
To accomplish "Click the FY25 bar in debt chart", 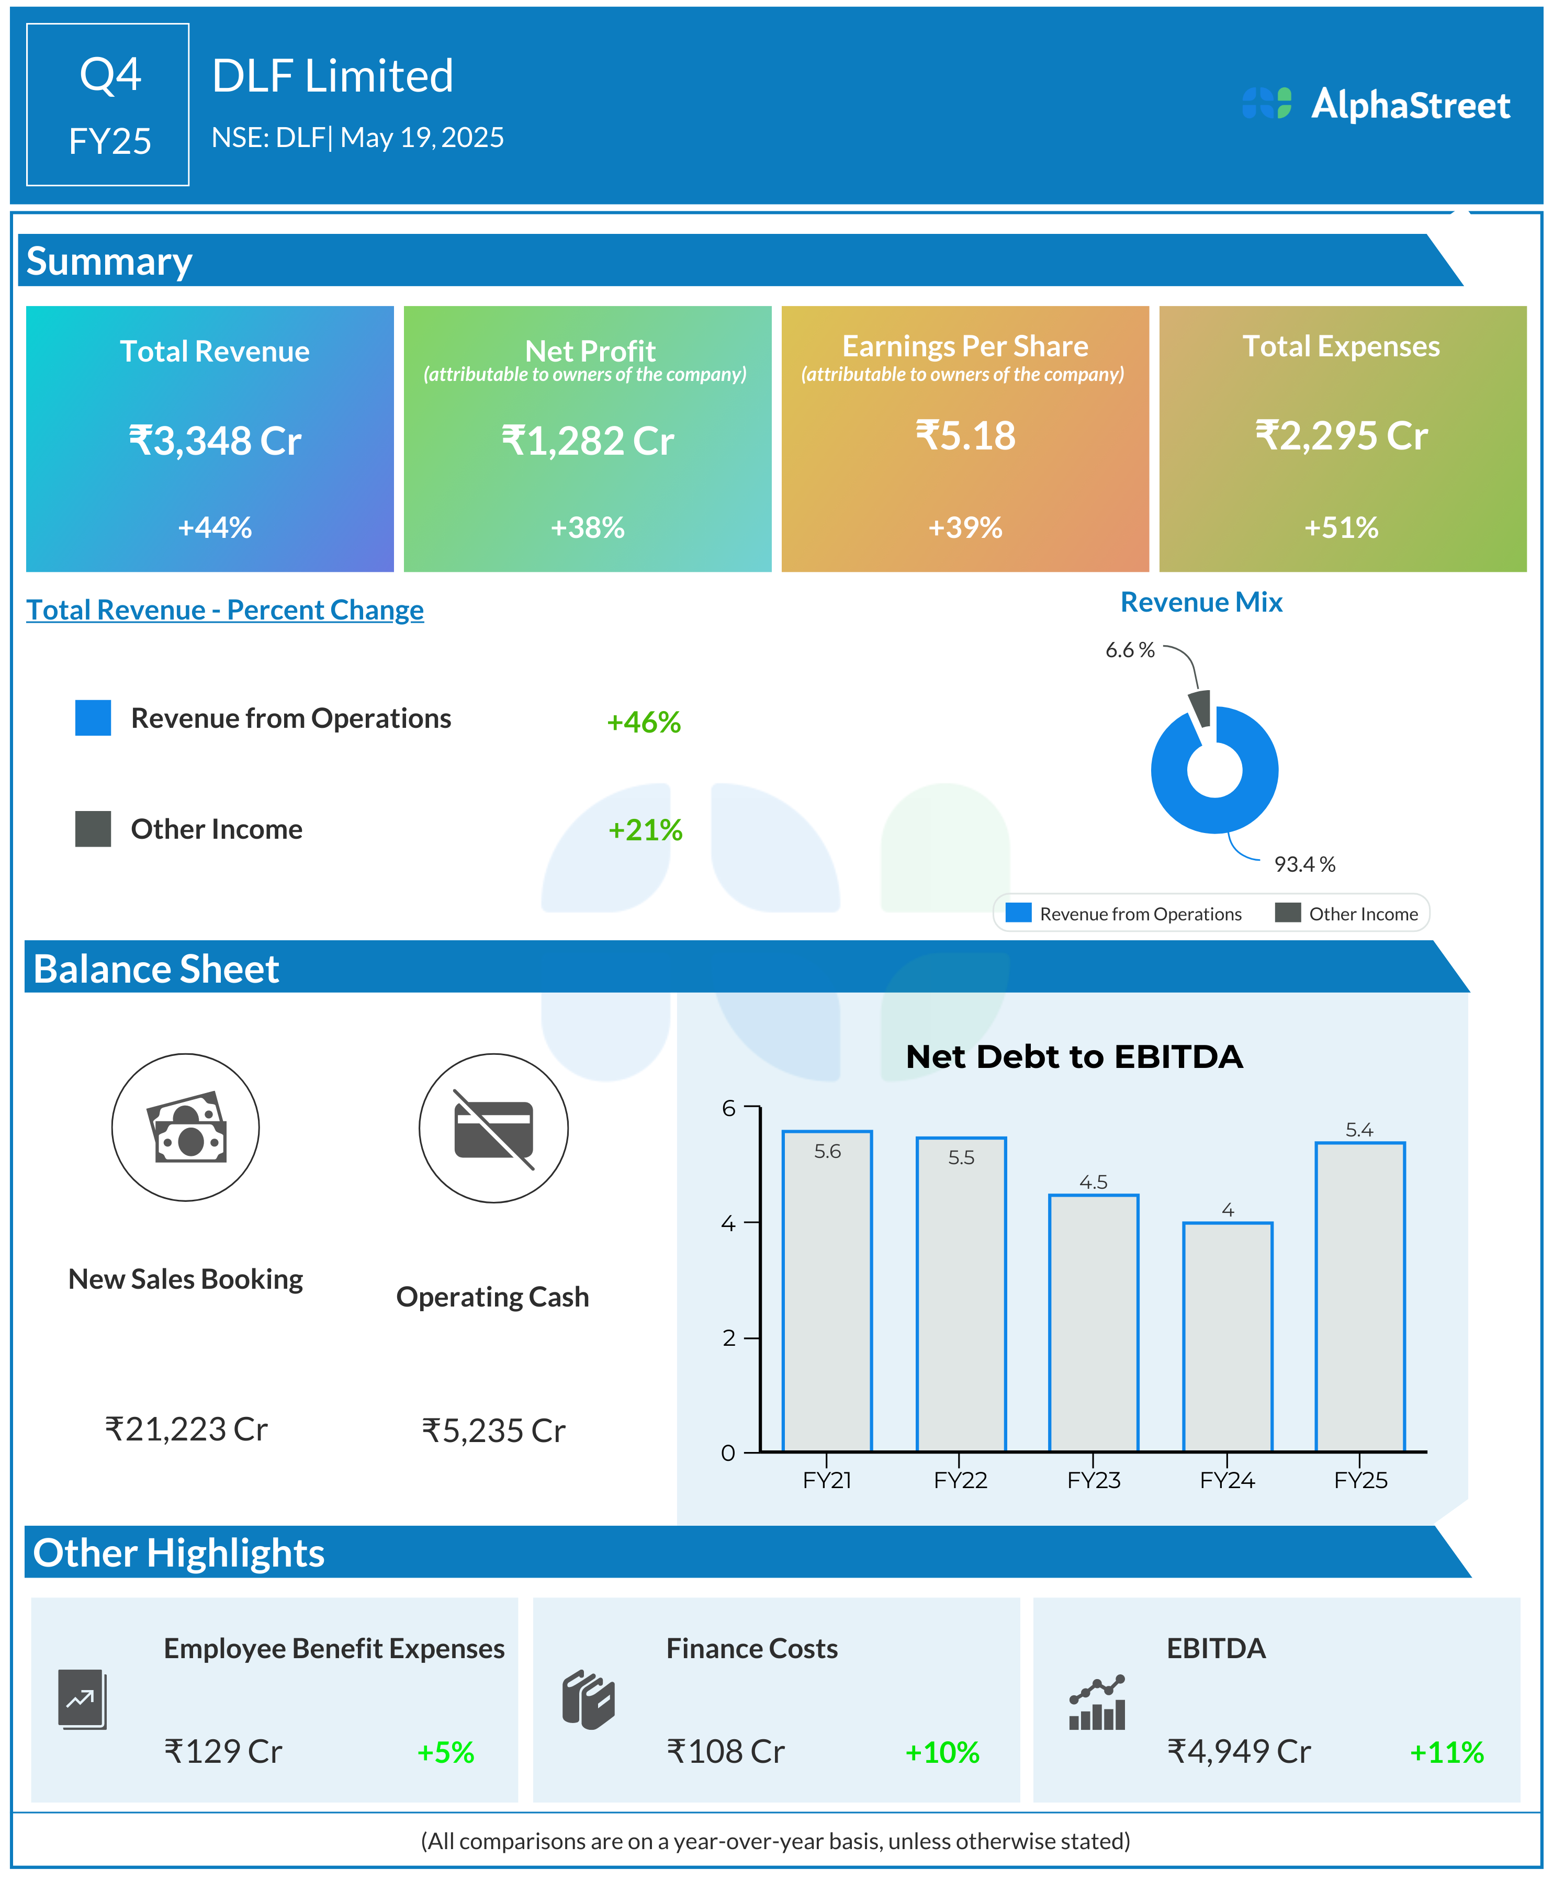I will click(1360, 1297).
